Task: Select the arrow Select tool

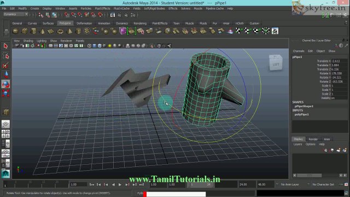Action: coord(5,46)
